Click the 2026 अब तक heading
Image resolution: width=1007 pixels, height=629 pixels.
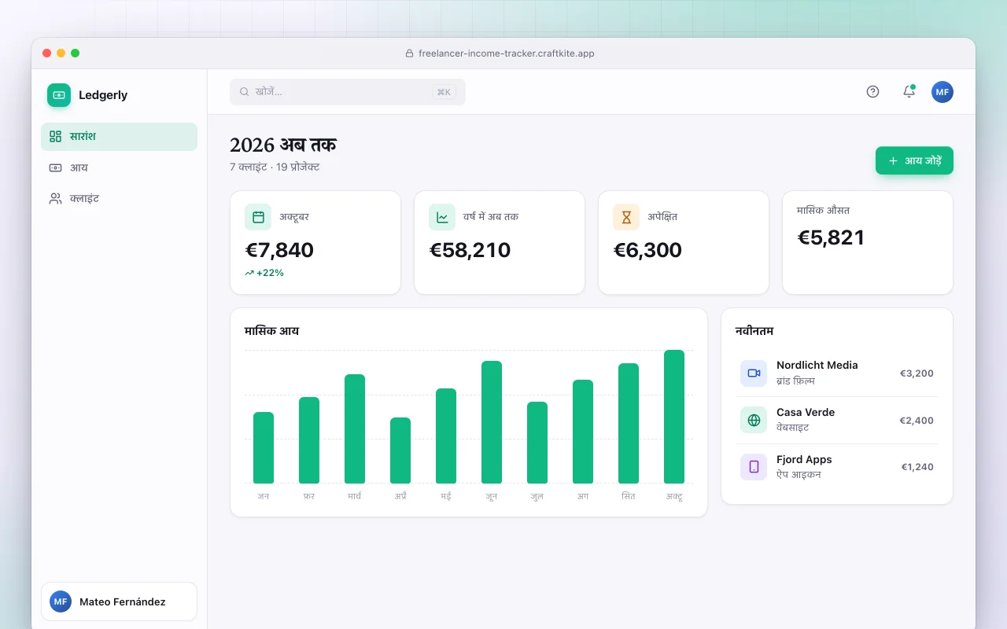point(283,145)
